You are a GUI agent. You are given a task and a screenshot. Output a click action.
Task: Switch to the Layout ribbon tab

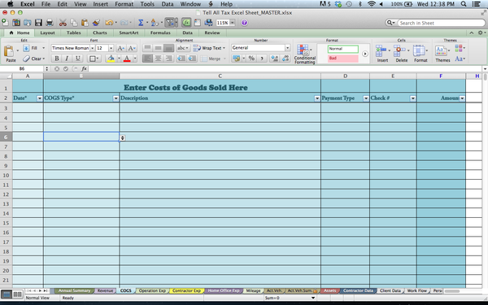[x=47, y=33]
